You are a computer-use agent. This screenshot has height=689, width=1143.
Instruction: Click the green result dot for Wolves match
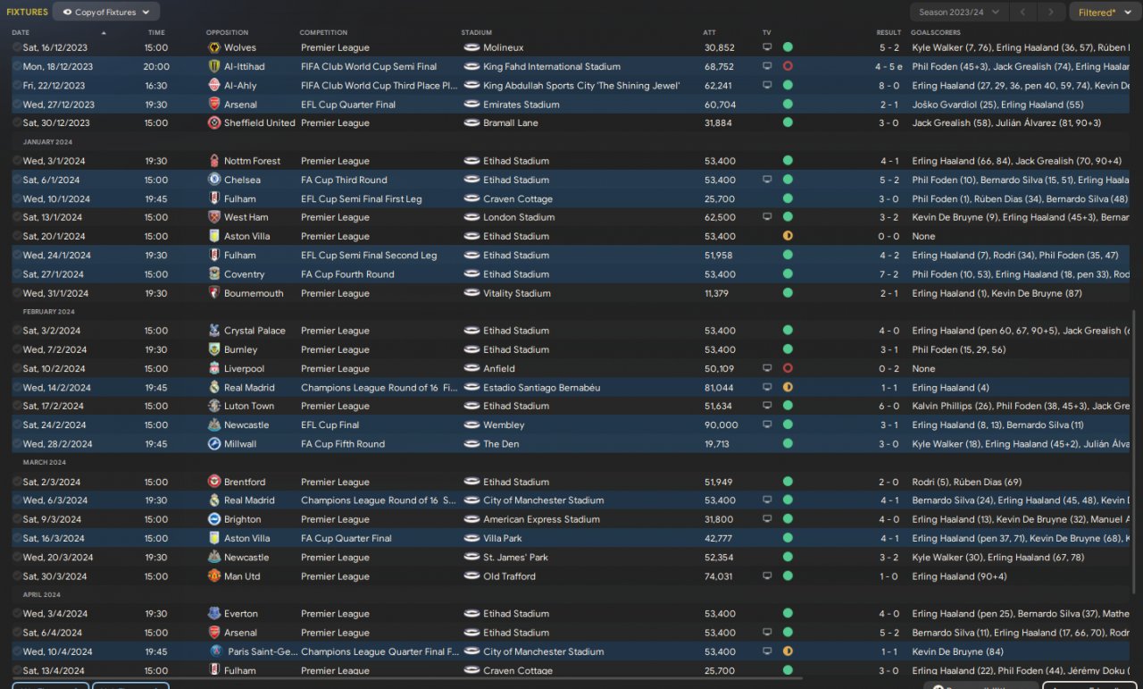pos(788,47)
